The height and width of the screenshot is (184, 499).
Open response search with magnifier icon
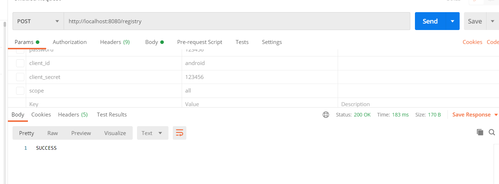(x=492, y=132)
